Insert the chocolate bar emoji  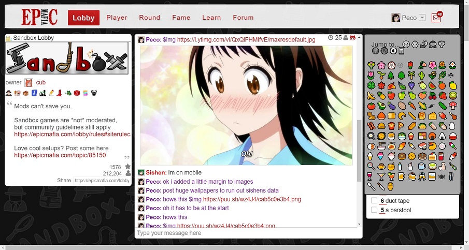(x=442, y=156)
